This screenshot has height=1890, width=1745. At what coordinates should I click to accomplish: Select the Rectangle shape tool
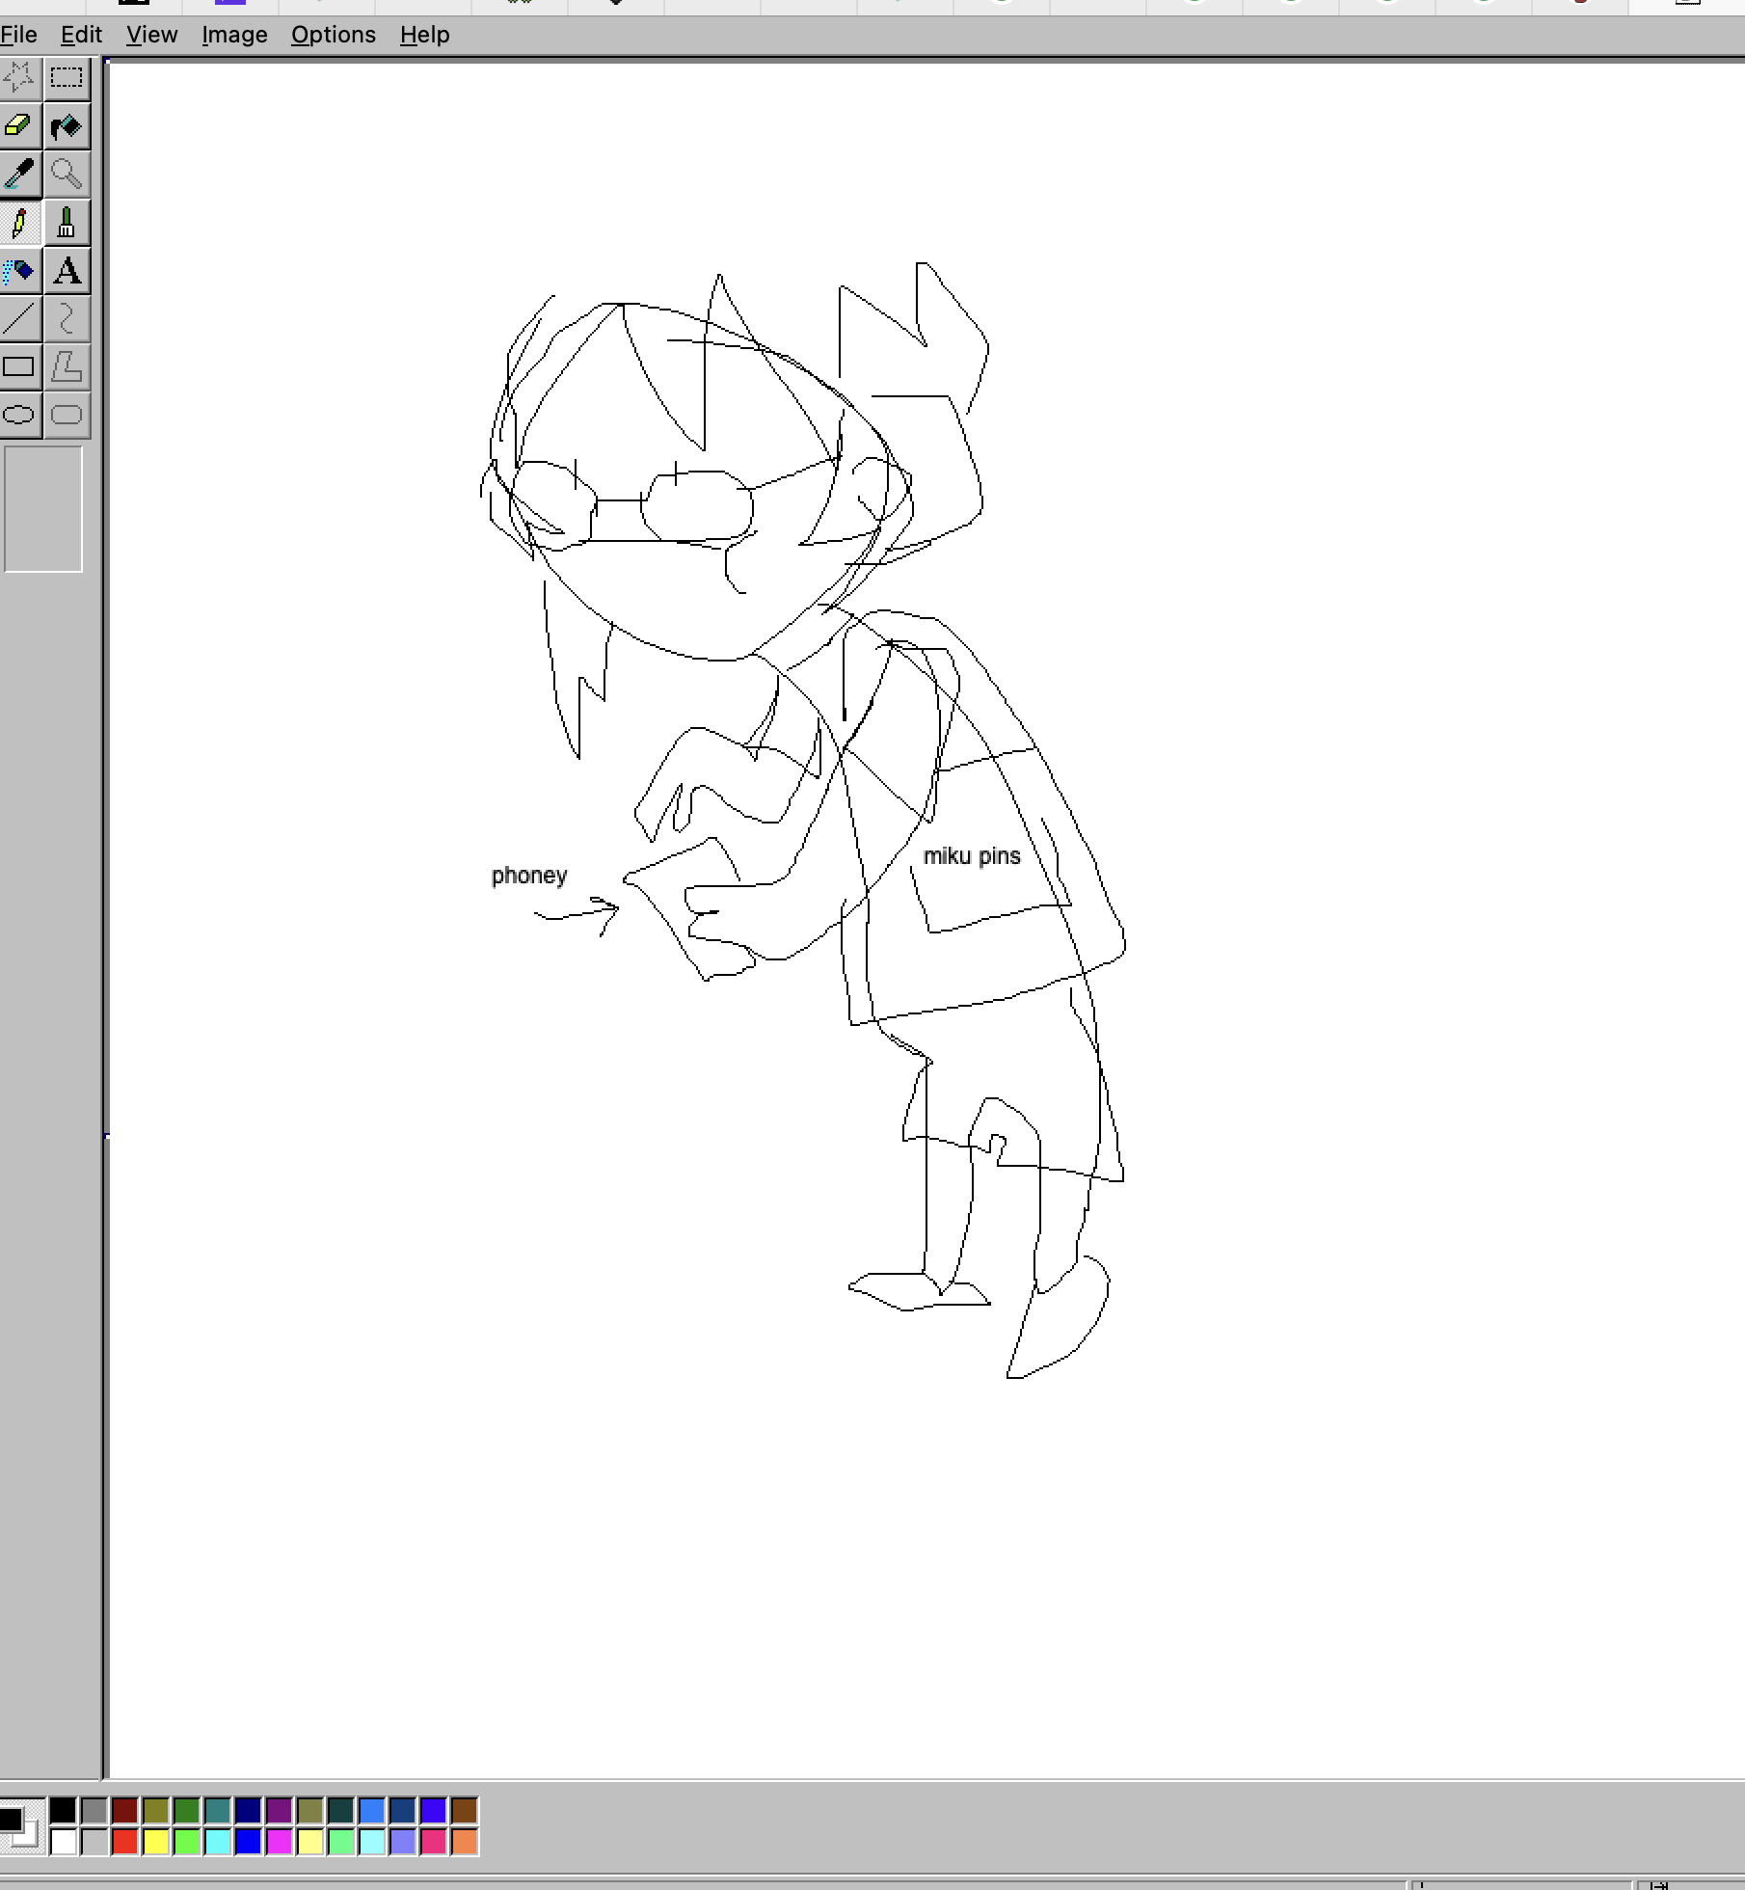(19, 367)
